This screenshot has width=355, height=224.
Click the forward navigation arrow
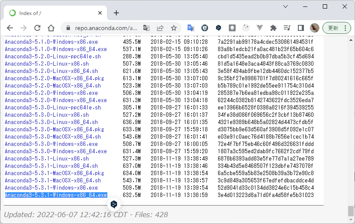click(24, 28)
